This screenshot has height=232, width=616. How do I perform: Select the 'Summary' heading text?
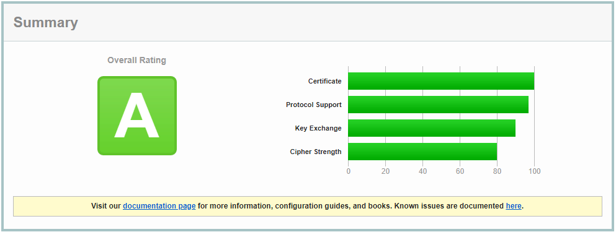point(45,23)
